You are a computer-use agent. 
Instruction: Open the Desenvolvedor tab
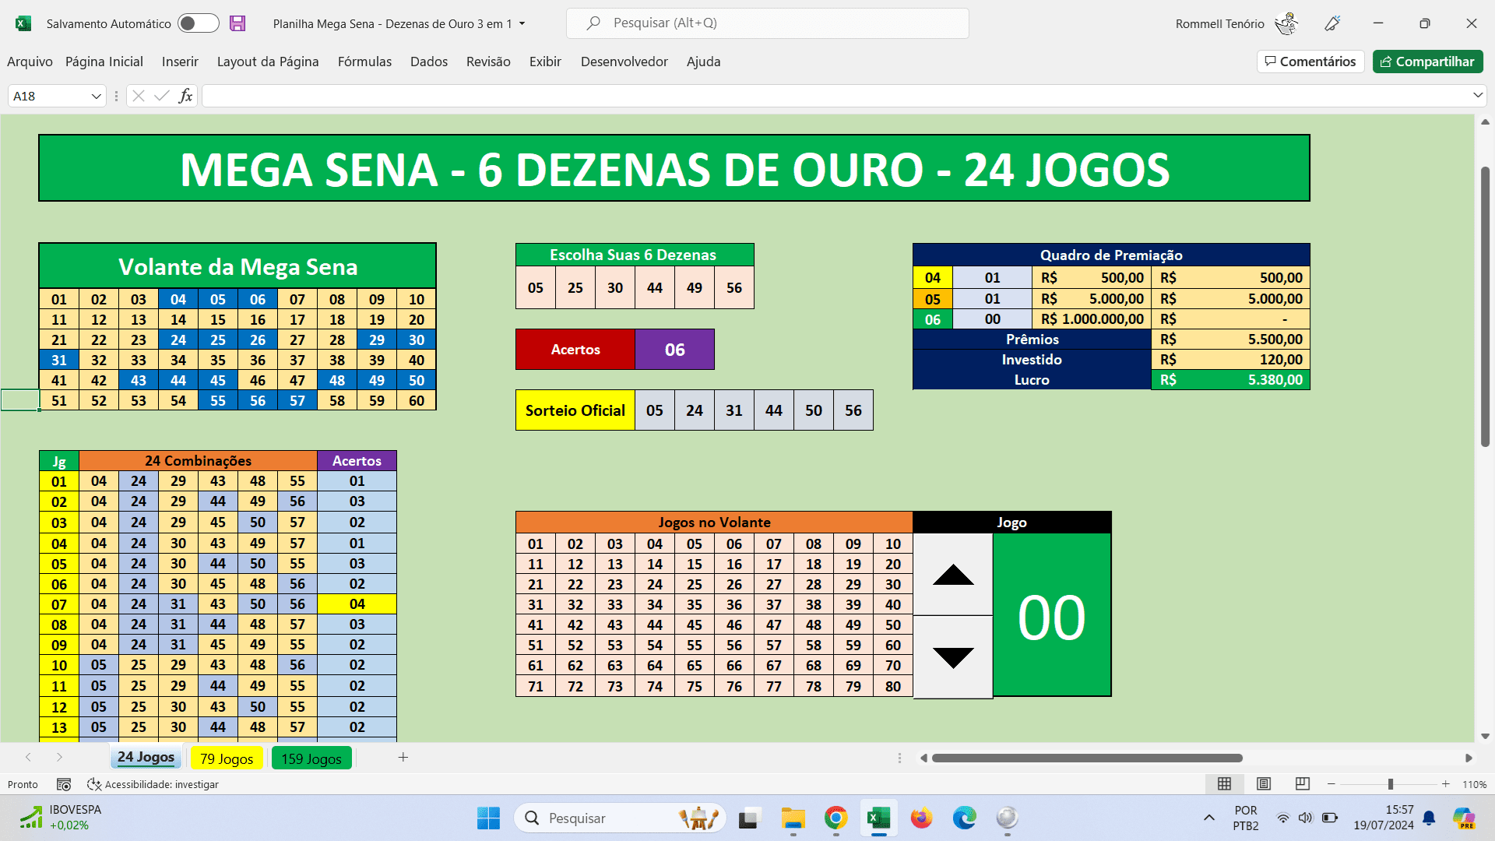click(x=624, y=62)
